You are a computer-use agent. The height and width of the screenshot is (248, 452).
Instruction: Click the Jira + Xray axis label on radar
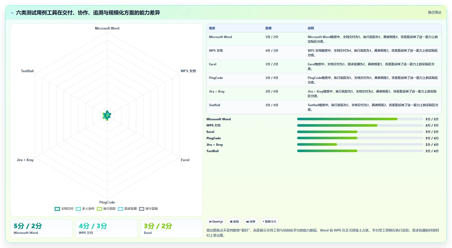click(25, 160)
